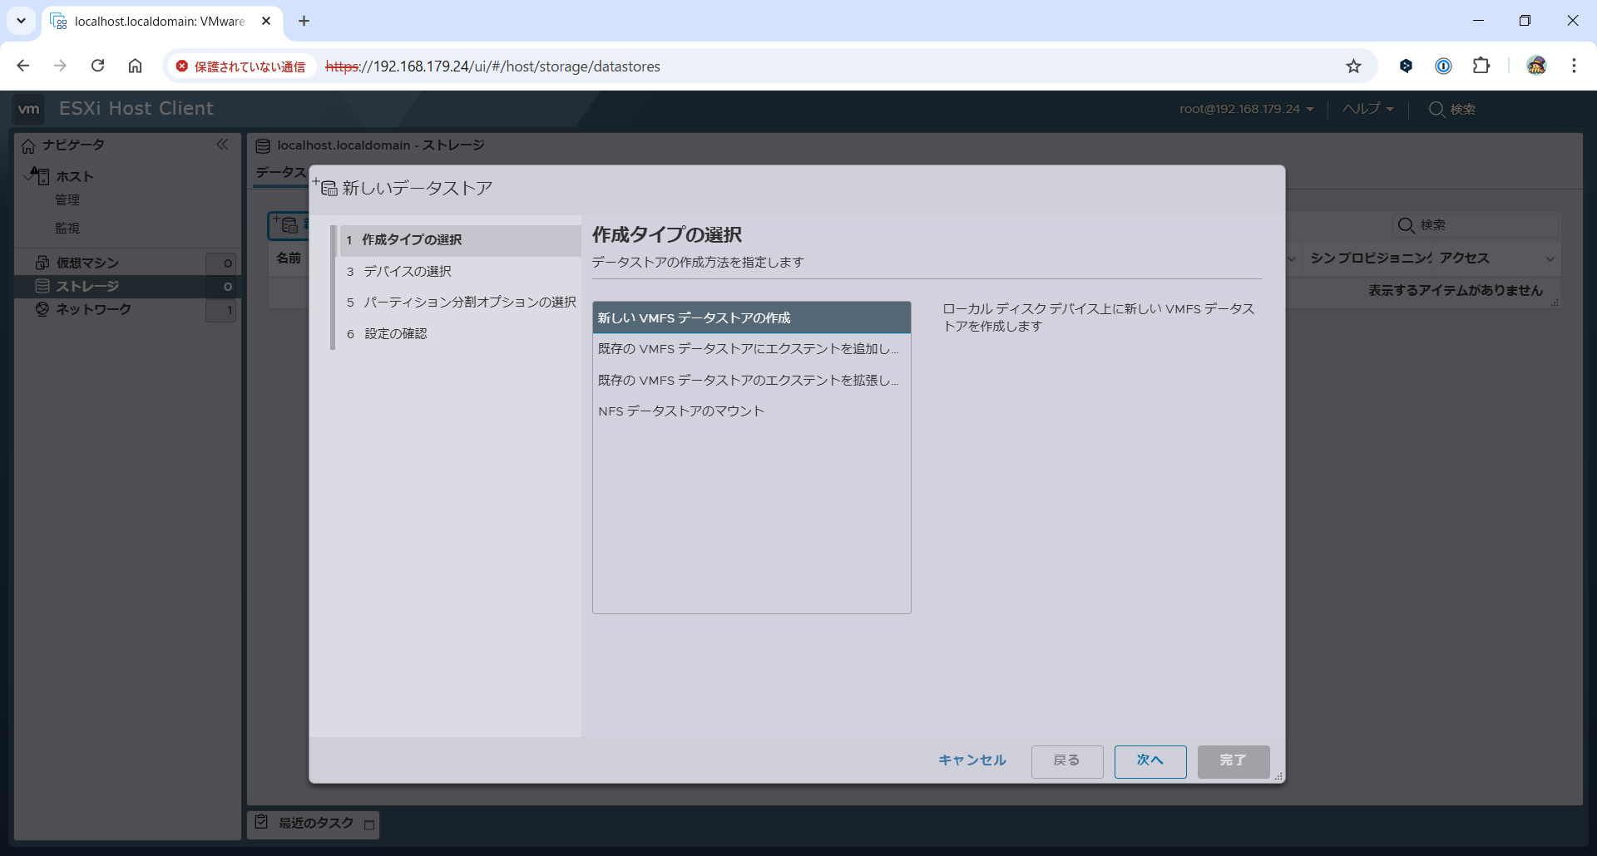Click the ストレージ icon in the navigator
This screenshot has width=1597, height=856.
tap(42, 286)
